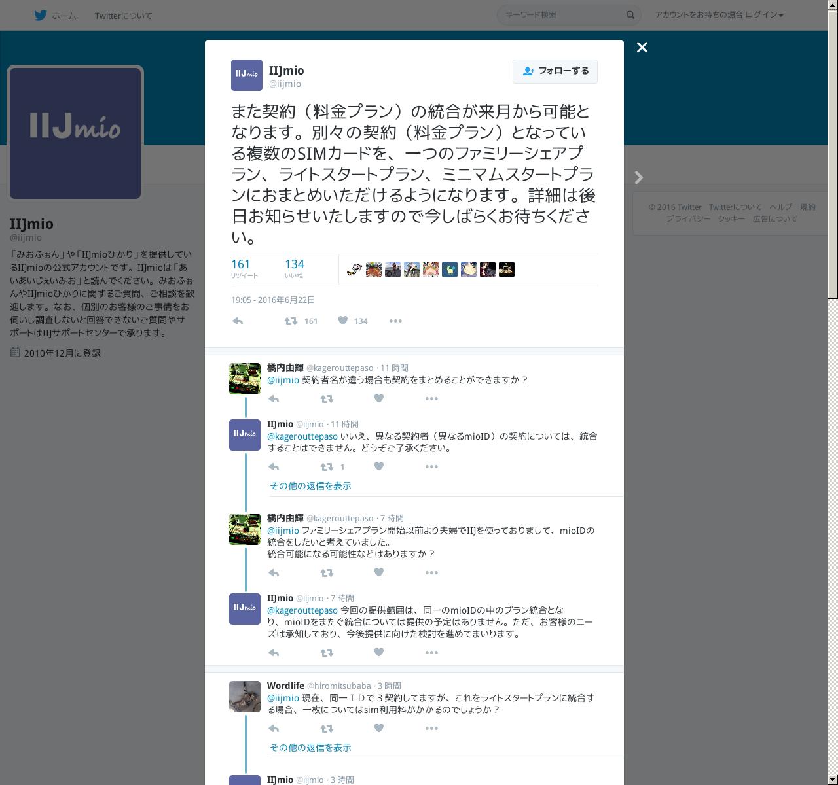Retweet Wordlife's tweet

click(x=327, y=729)
